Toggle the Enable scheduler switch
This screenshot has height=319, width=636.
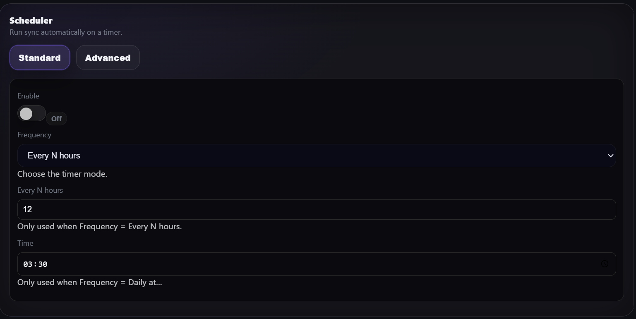[x=31, y=114]
